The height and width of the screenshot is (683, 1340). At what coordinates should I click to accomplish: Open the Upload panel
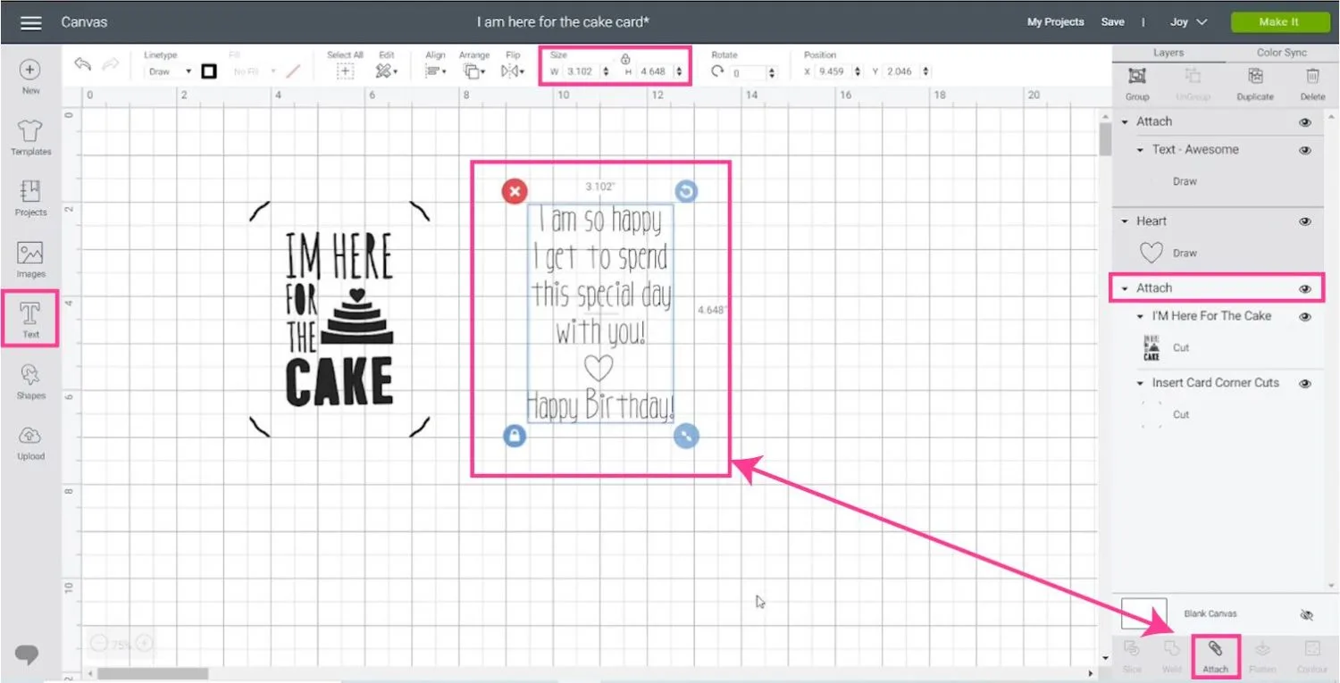[30, 442]
